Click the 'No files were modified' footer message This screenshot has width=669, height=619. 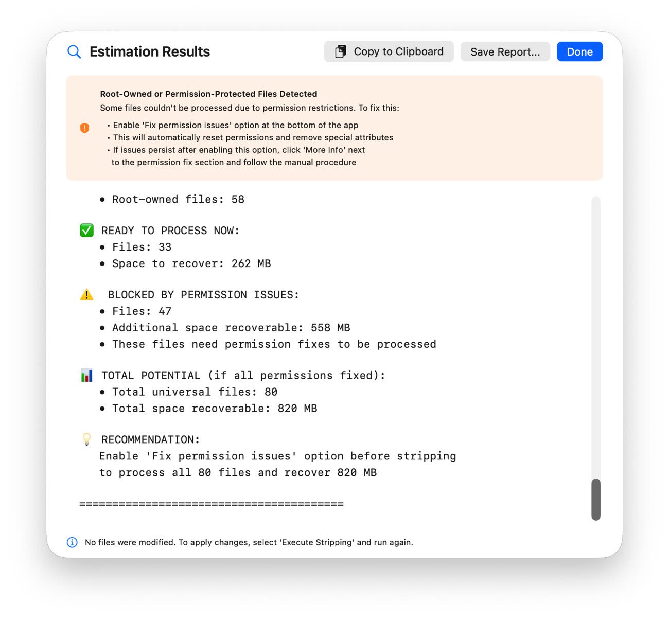(249, 542)
